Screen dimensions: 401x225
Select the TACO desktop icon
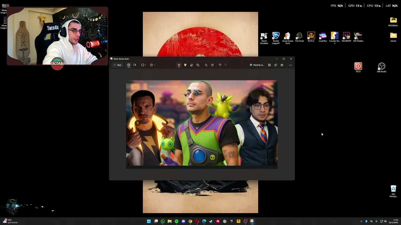(358, 67)
